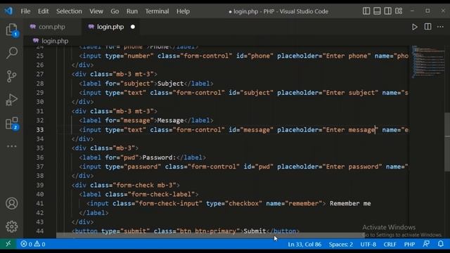Screen dimensions: 450x253
Task: Open the Manage gear icon
Action: pyautogui.click(x=12, y=226)
